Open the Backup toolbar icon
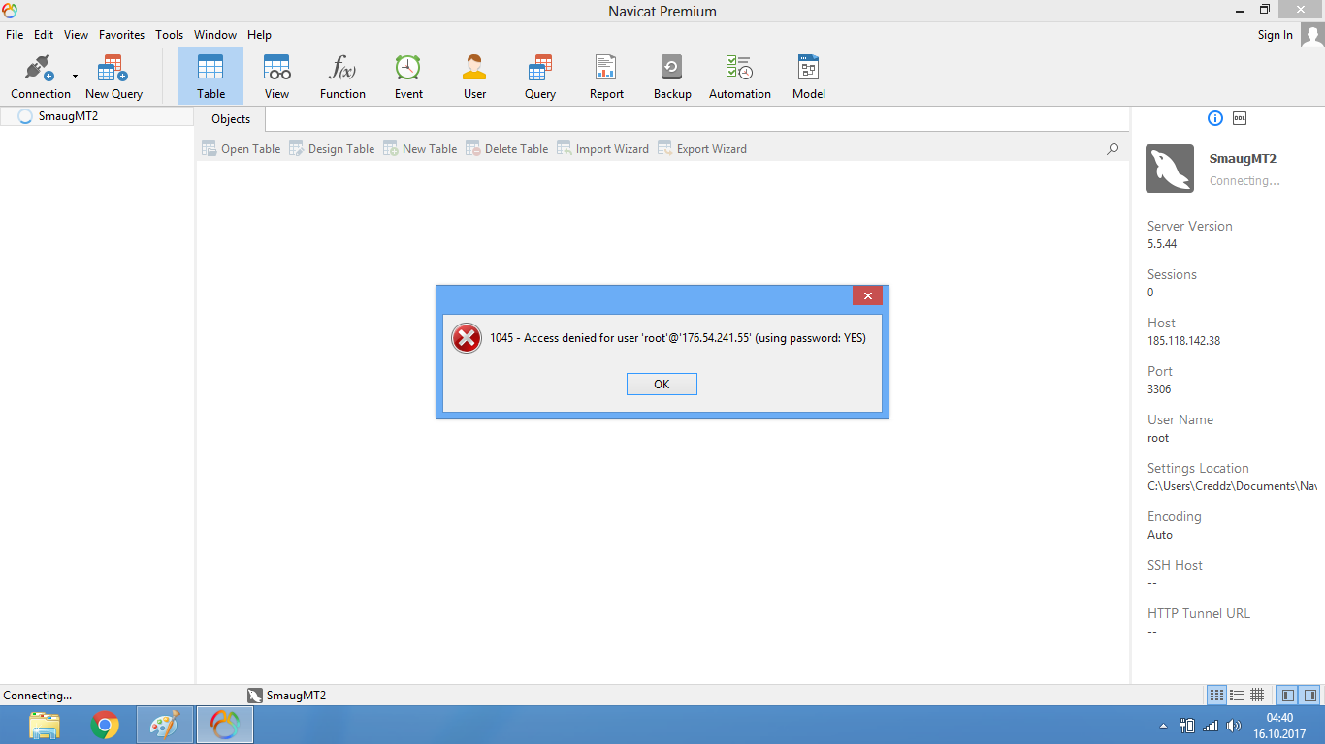 coord(672,77)
